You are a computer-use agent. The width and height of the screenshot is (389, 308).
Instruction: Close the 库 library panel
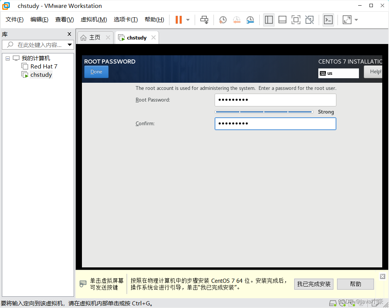coord(70,34)
